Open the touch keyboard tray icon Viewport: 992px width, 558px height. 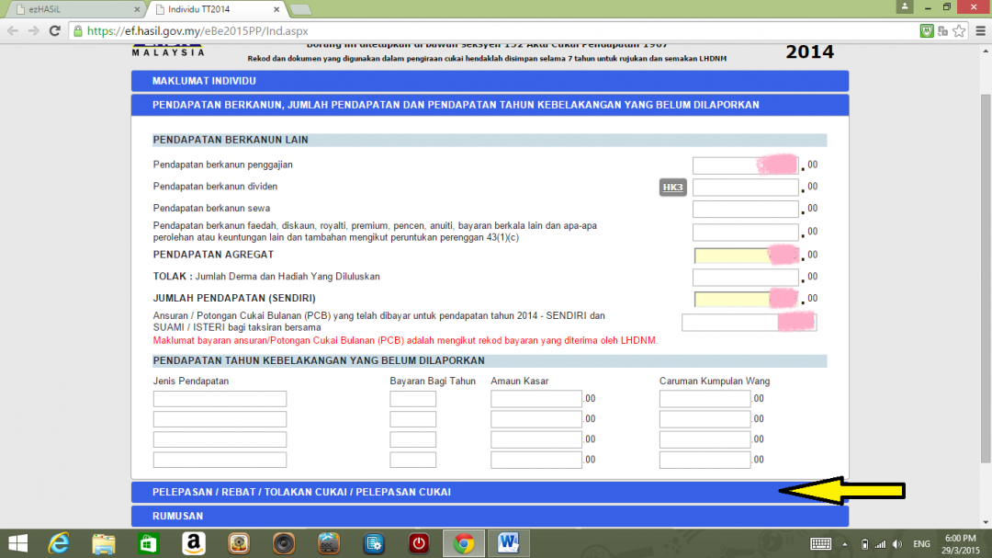[820, 544]
